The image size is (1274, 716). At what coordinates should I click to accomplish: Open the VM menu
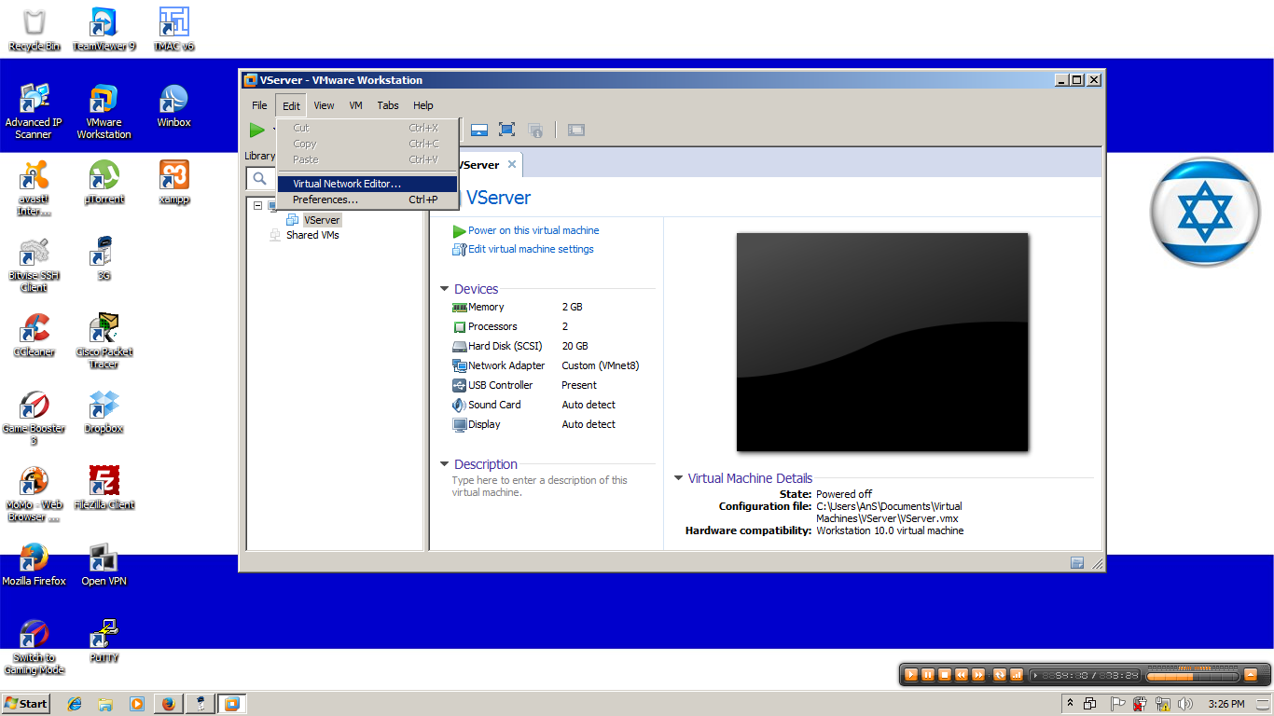point(356,105)
